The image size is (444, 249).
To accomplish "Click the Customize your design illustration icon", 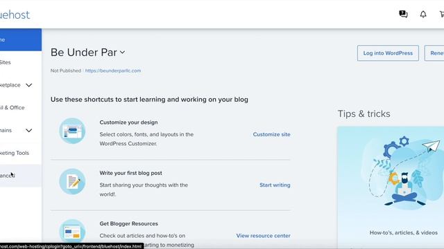I will point(72,131).
